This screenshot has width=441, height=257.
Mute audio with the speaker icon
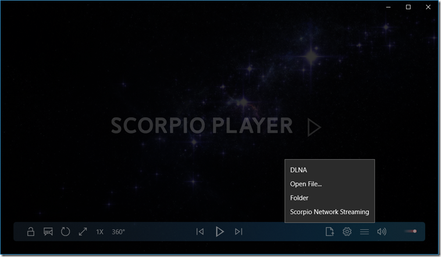[382, 232]
